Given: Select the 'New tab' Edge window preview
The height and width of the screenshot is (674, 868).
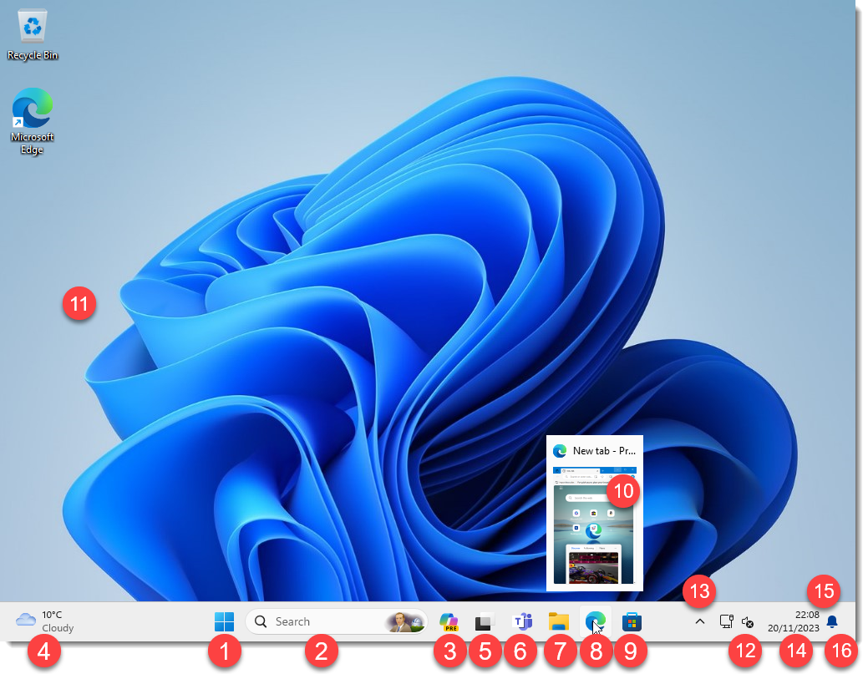Looking at the screenshot, I should 595,514.
